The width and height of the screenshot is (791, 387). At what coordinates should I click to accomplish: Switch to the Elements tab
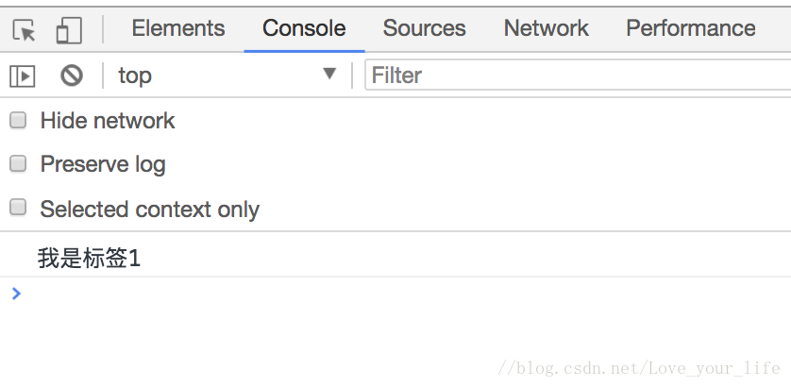click(x=178, y=28)
